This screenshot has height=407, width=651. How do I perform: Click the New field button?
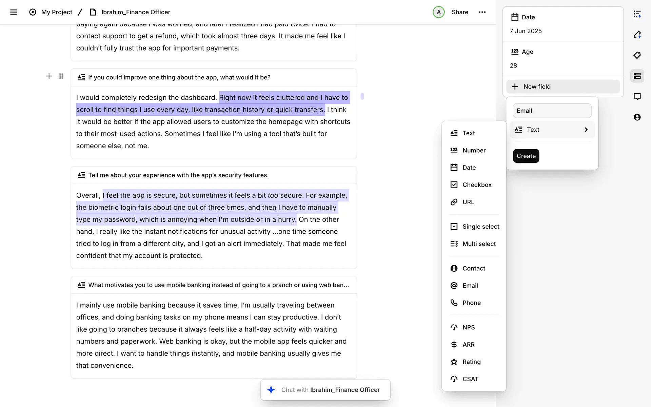click(x=563, y=87)
